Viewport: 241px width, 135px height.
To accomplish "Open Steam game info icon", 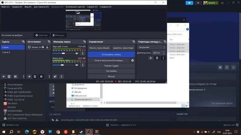I will point(227,67).
